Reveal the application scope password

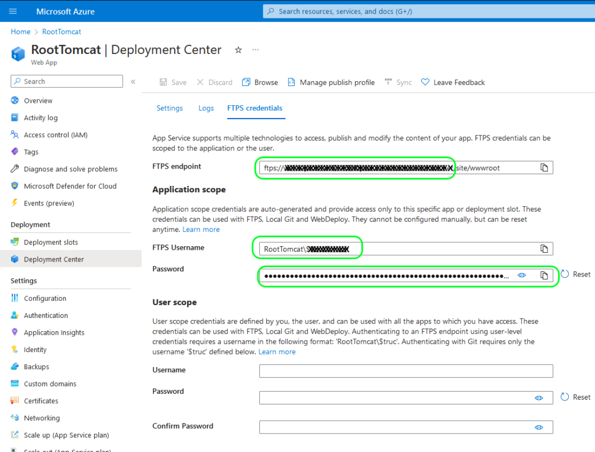(x=522, y=275)
